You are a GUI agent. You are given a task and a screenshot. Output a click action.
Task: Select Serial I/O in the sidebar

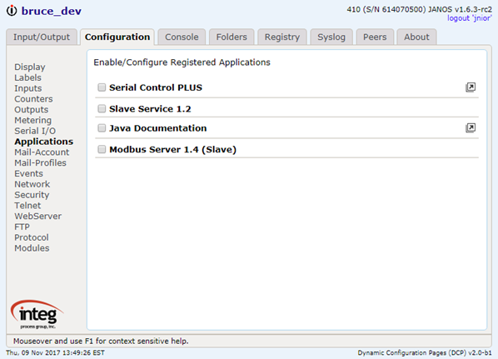(x=35, y=131)
